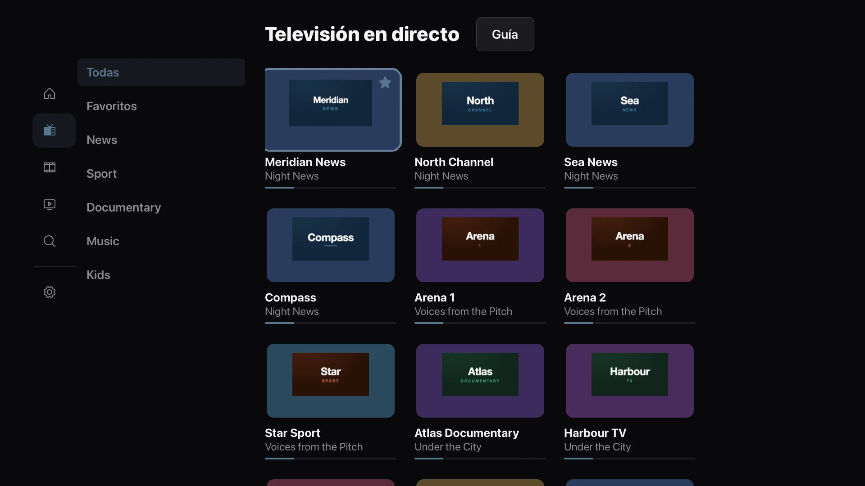The height and width of the screenshot is (486, 865).
Task: Open the film strip movies icon
Action: point(50,167)
